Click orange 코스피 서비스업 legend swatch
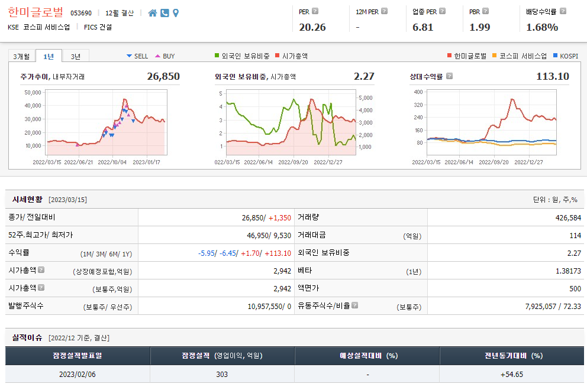 point(495,56)
